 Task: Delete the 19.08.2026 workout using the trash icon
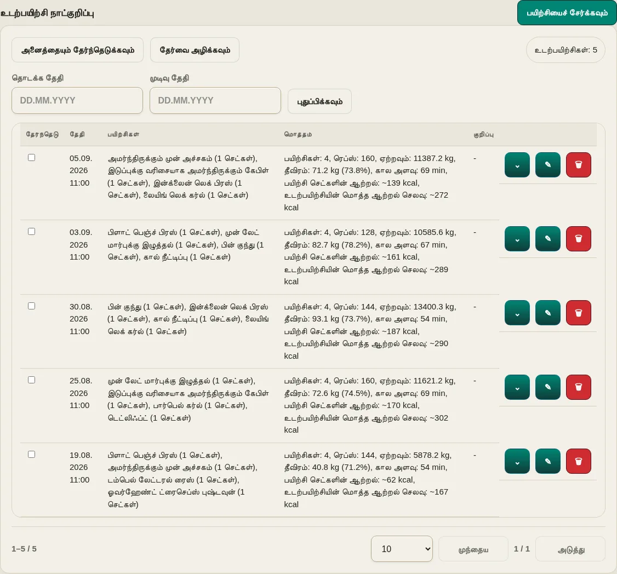[x=579, y=461]
